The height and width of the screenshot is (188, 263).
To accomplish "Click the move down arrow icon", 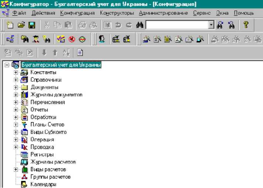I will pos(44,53).
